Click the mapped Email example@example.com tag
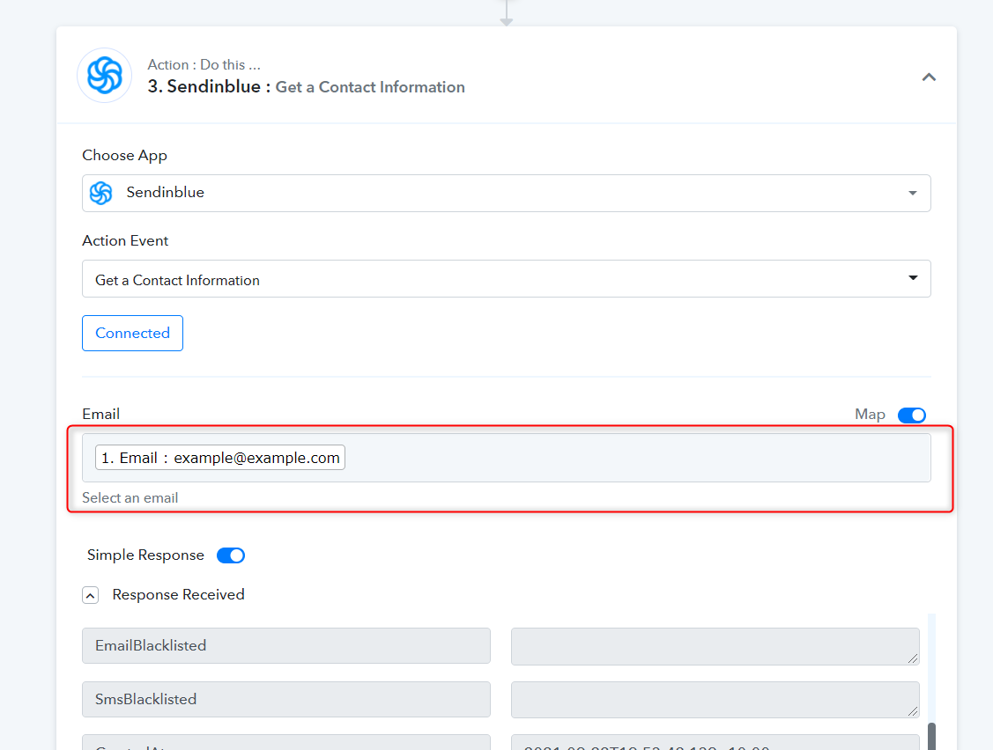The width and height of the screenshot is (993, 750). click(x=219, y=457)
